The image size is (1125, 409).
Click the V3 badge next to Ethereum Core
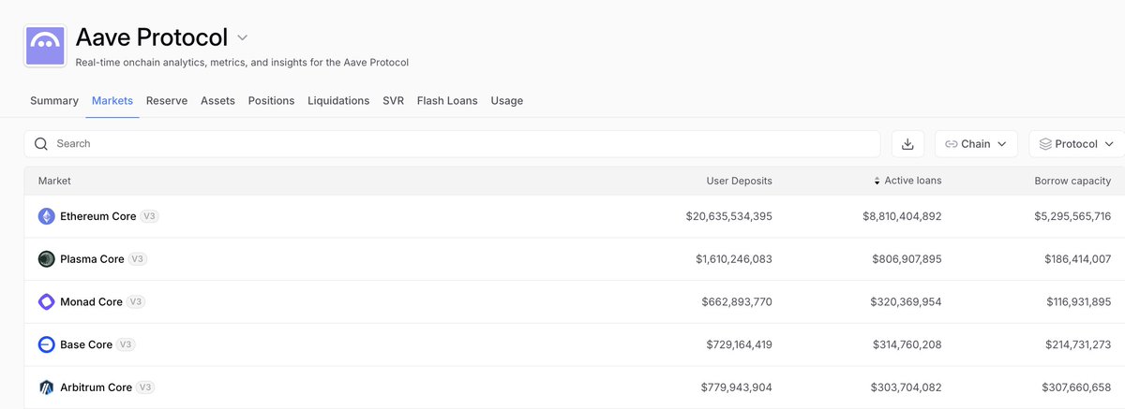[150, 216]
